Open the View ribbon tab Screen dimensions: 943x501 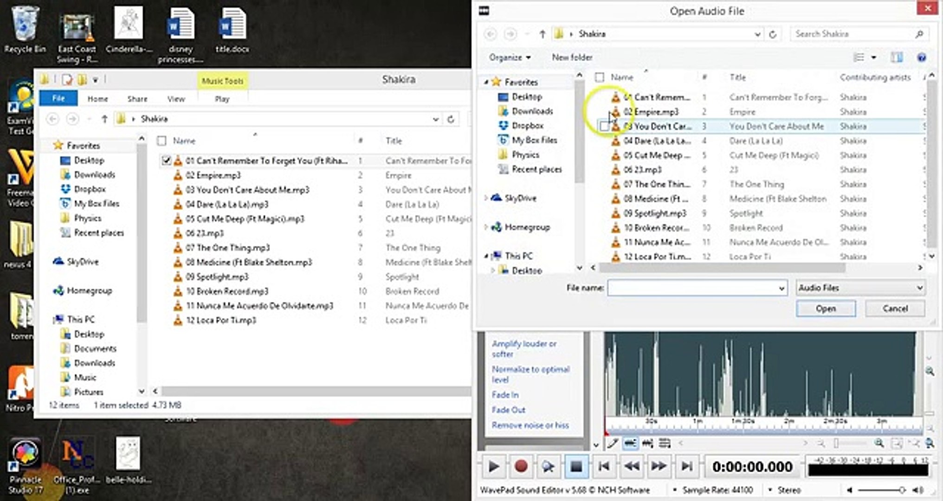tap(176, 99)
